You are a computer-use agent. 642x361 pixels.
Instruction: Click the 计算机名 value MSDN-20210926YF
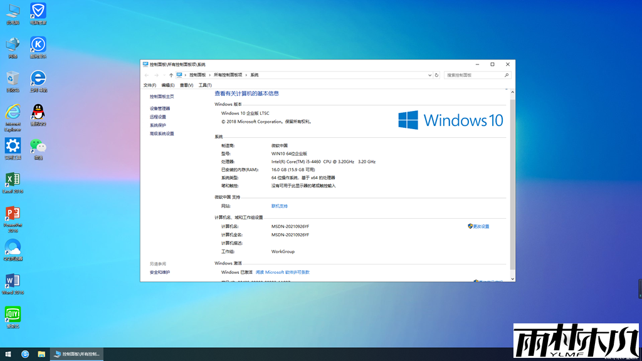(290, 226)
